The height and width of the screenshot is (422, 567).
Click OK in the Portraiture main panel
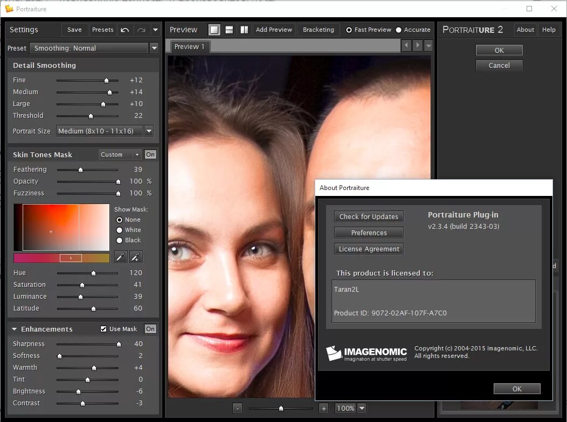pyautogui.click(x=499, y=50)
